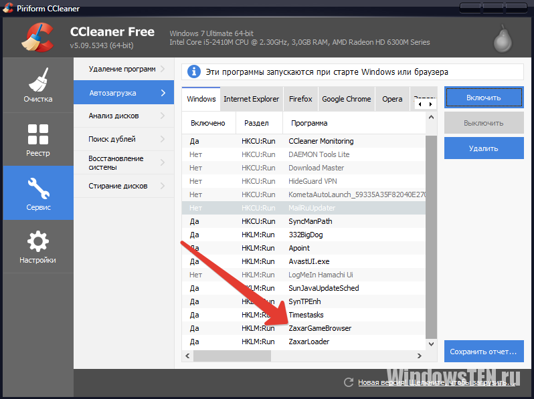Select the SyncManPath entry

[304, 221]
